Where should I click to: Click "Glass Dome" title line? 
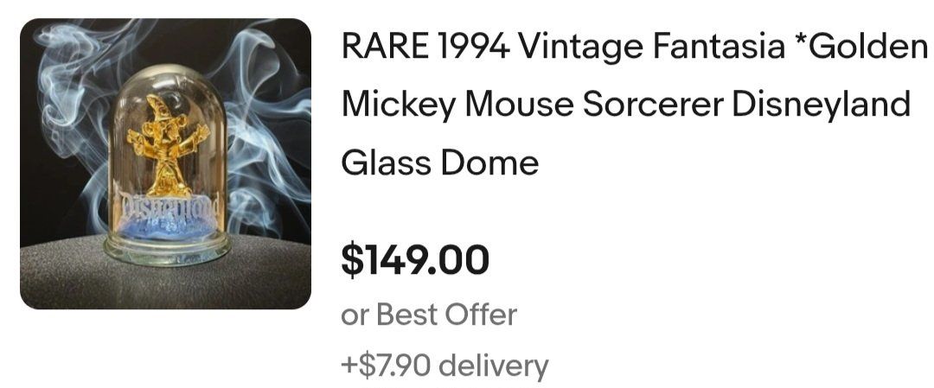[x=440, y=162]
